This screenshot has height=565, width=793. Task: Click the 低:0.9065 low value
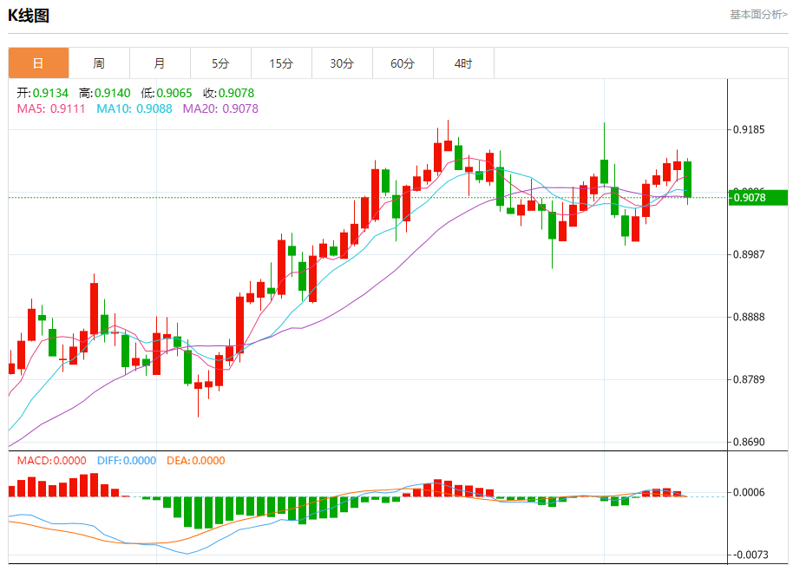pos(167,93)
